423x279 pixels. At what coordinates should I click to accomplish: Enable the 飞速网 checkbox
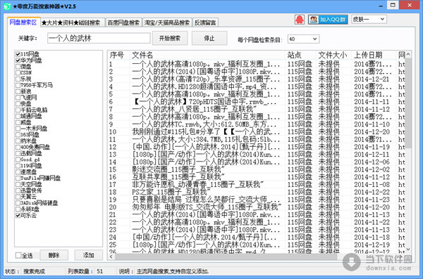point(18,98)
